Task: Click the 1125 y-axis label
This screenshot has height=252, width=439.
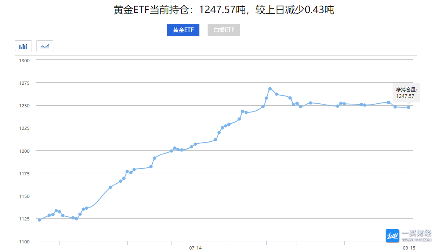Action: (x=24, y=219)
